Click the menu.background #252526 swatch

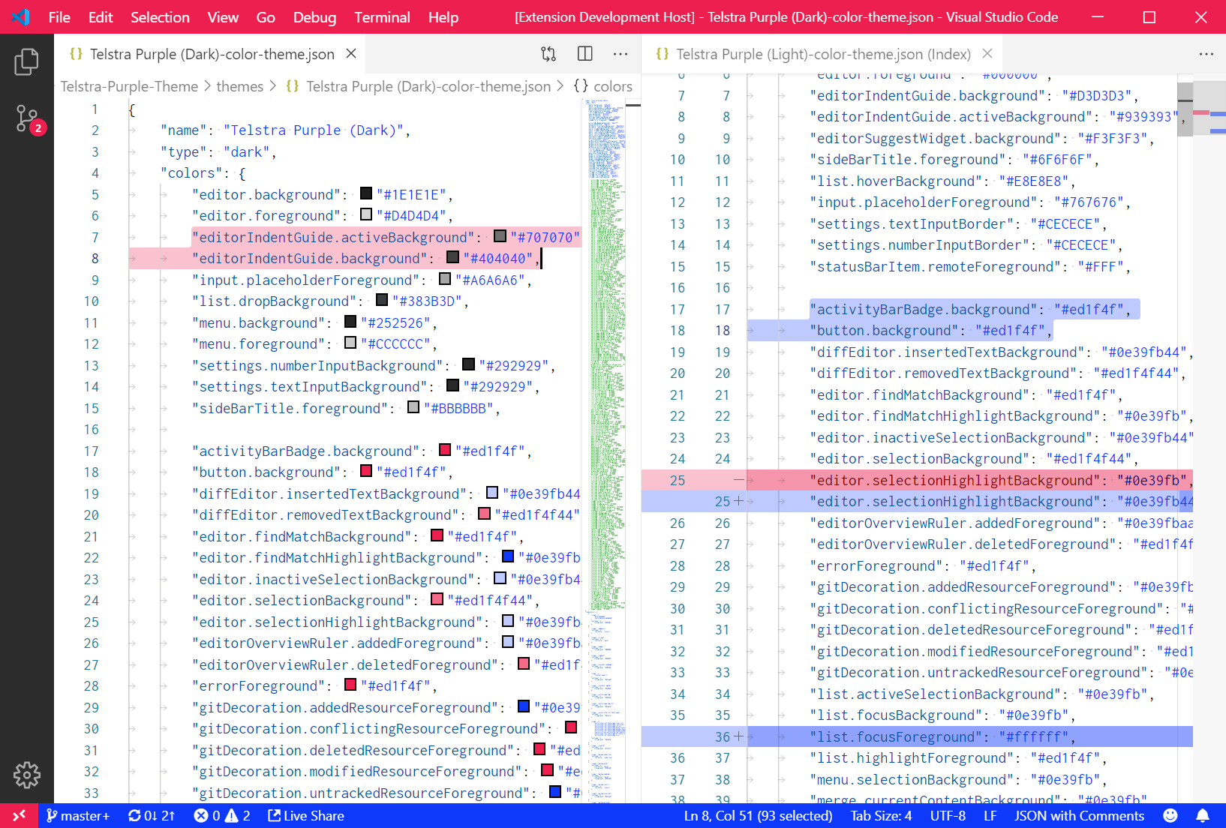click(x=350, y=322)
